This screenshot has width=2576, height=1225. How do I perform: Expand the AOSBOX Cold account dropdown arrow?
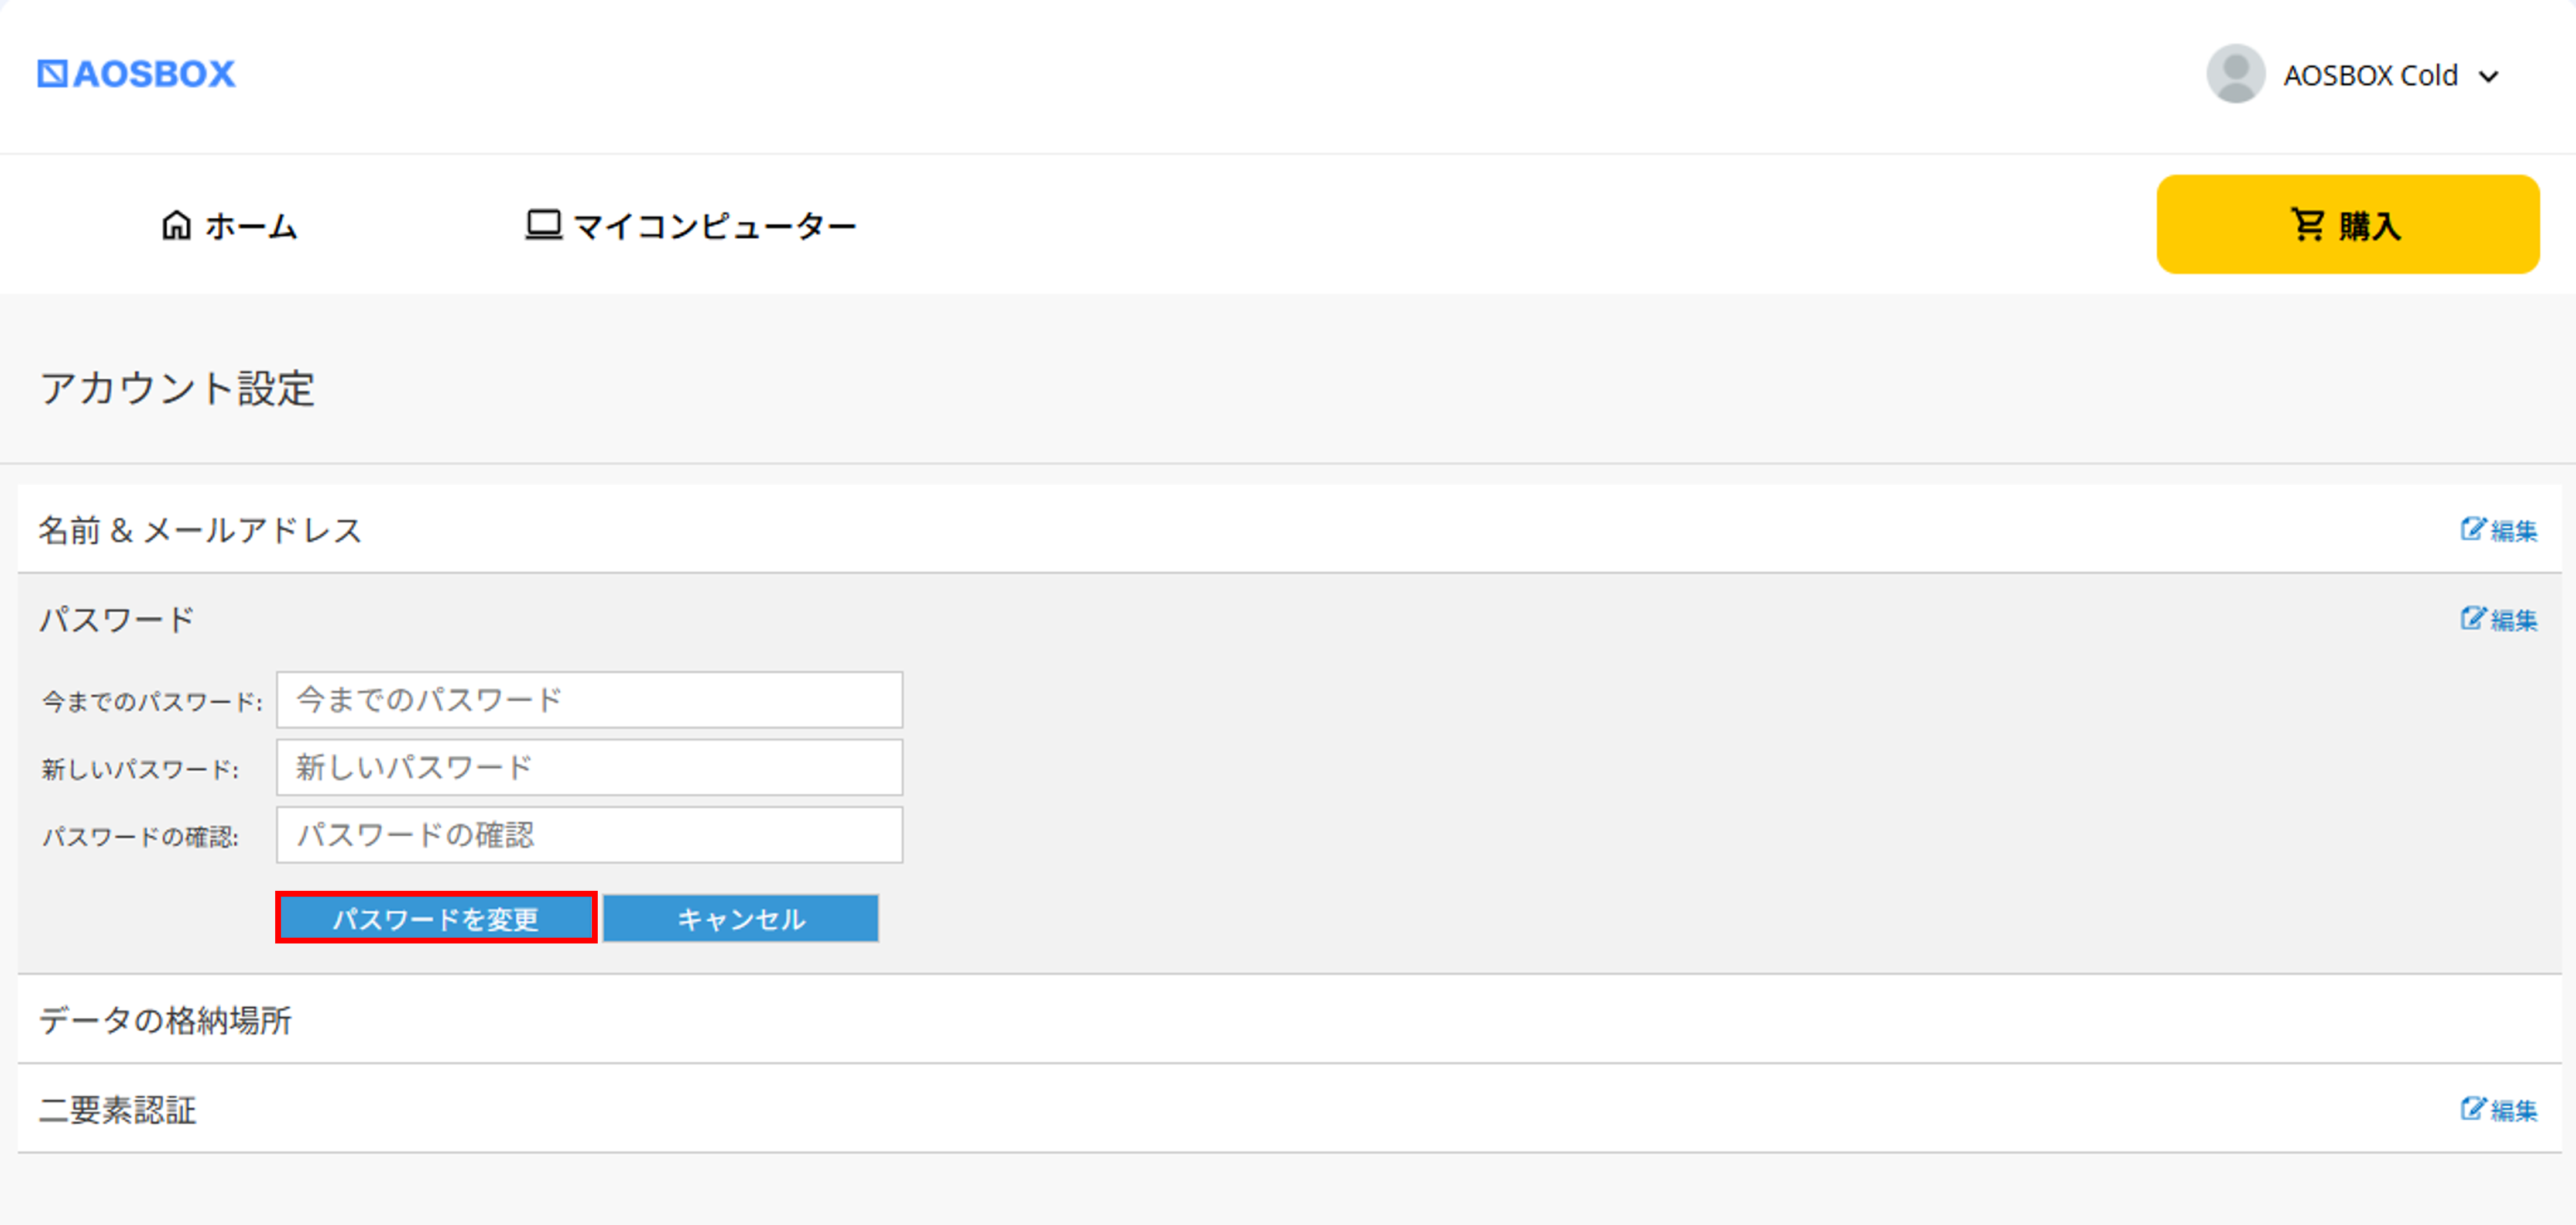click(x=2489, y=76)
